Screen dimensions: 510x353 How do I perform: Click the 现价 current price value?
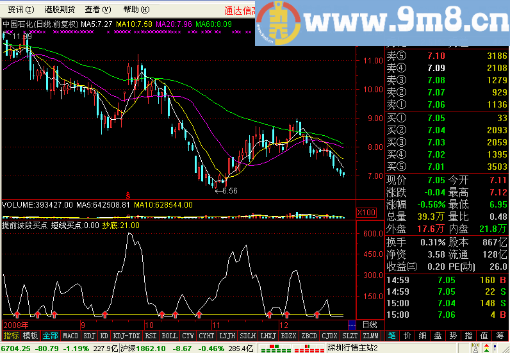tap(436, 180)
